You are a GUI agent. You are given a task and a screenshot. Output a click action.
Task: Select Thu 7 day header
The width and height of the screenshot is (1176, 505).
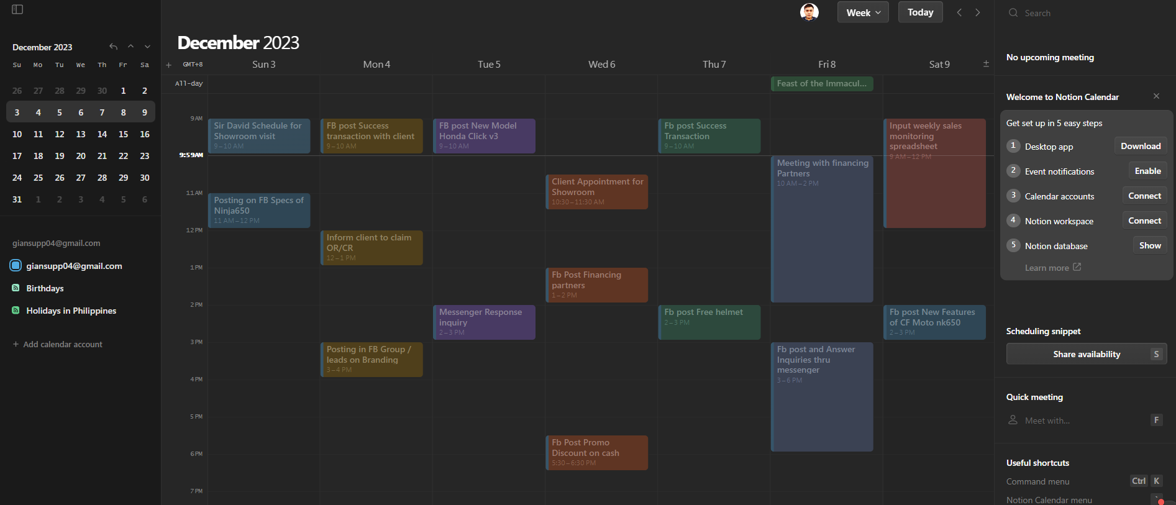click(x=714, y=64)
